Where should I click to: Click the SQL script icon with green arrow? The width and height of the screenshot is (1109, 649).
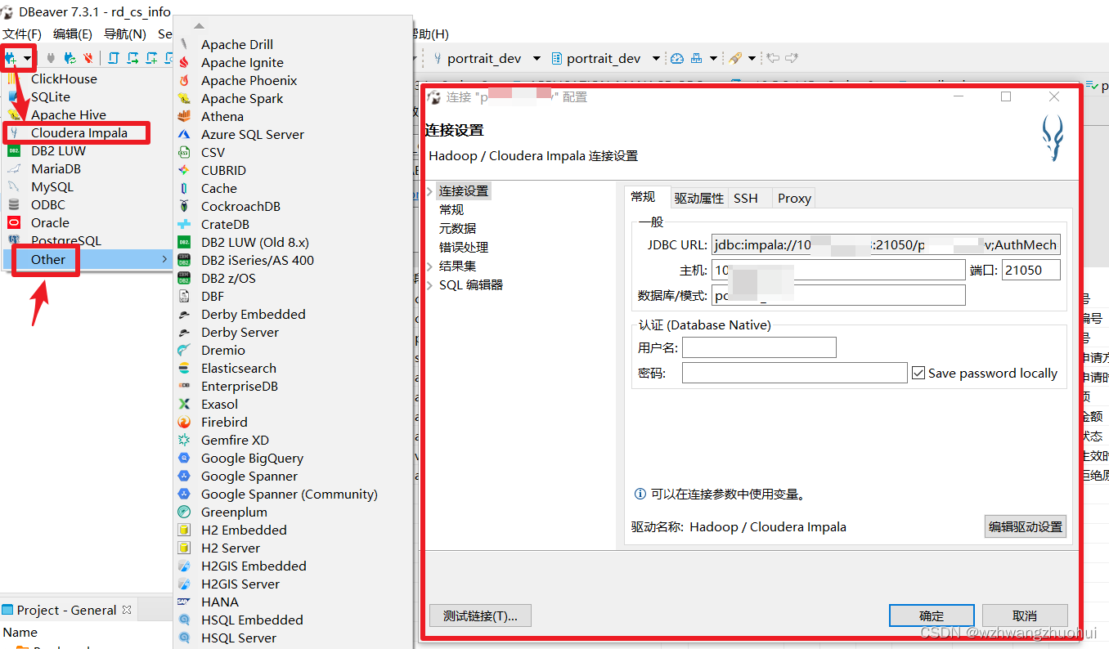tap(132, 58)
